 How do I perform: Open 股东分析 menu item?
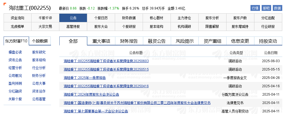coord(212,18)
